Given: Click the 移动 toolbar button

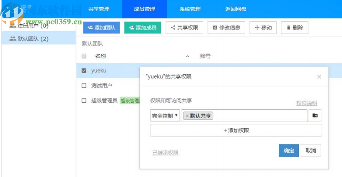Looking at the screenshot, I should (263, 28).
